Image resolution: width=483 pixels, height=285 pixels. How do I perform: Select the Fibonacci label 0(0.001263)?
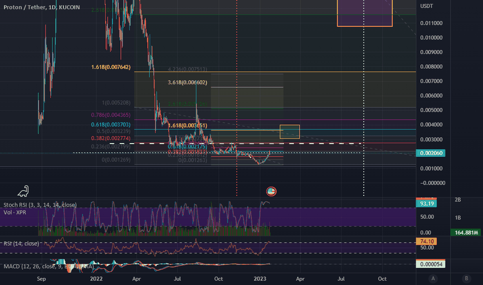[192, 160]
